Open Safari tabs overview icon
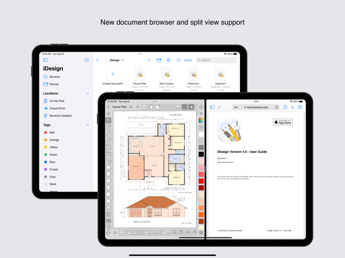 (300, 107)
